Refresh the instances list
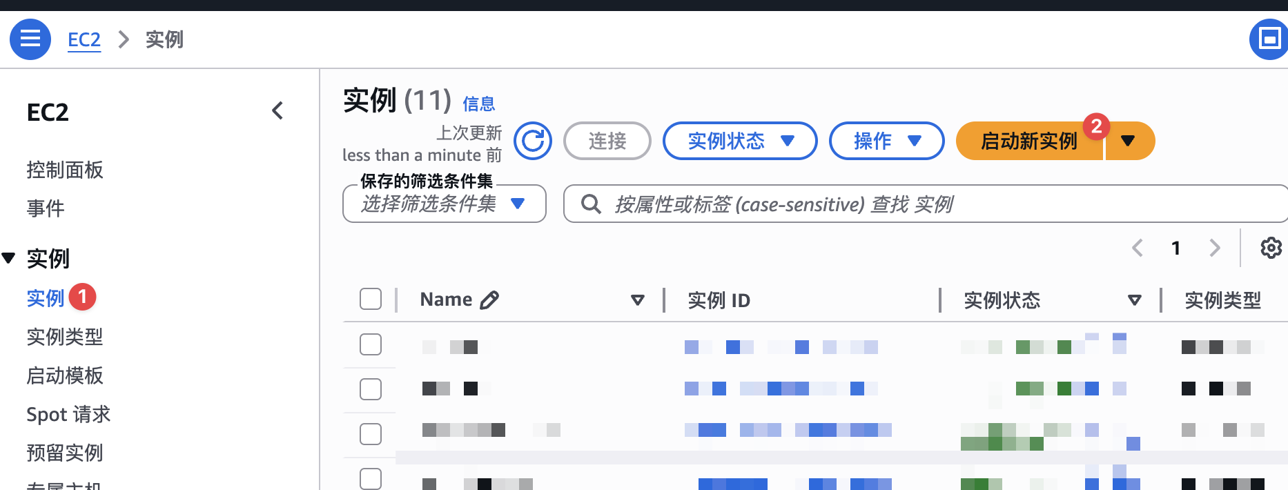The width and height of the screenshot is (1288, 490). pos(533,141)
